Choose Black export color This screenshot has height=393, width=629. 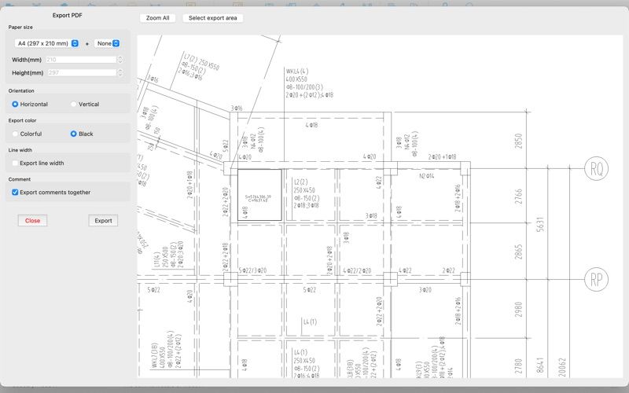[73, 134]
